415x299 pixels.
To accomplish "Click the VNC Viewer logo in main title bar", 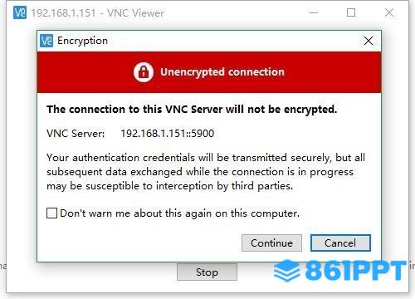I will pyautogui.click(x=20, y=12).
